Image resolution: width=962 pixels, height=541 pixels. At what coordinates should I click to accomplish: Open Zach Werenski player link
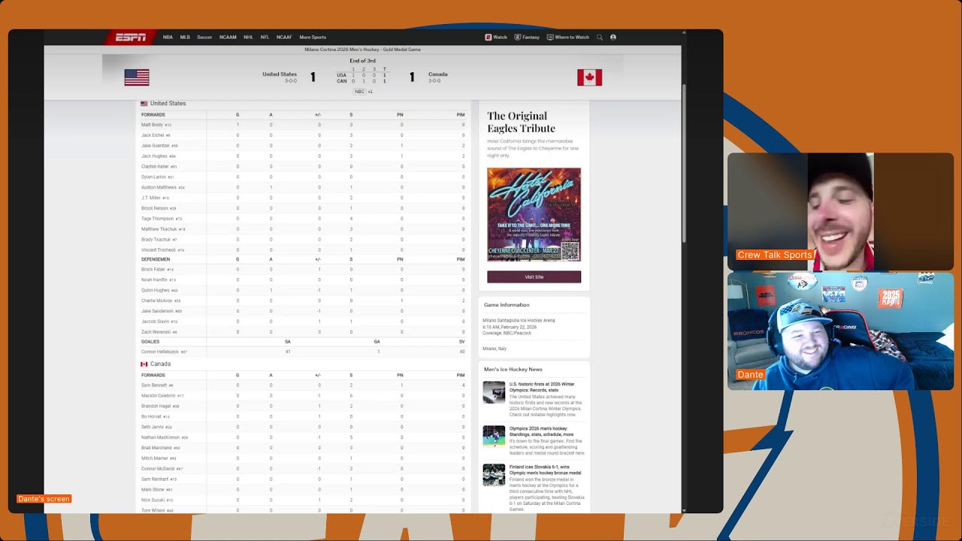pos(156,332)
